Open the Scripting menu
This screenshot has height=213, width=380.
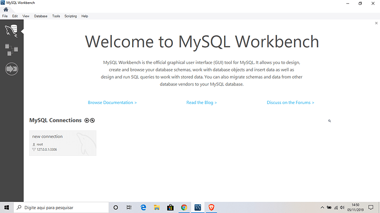click(x=70, y=16)
